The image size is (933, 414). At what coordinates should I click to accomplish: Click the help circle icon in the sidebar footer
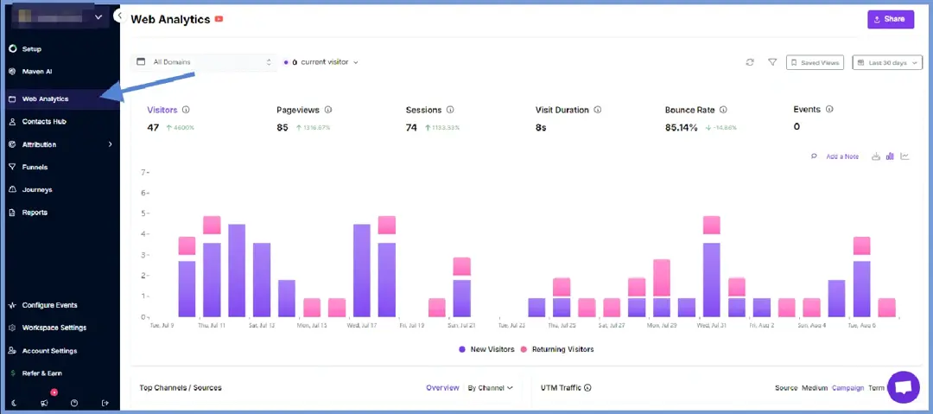tap(74, 404)
